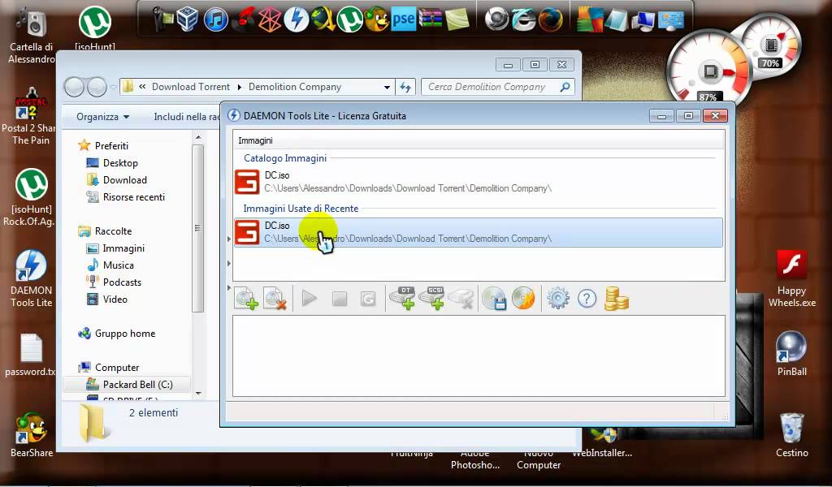Add a DT virtual drive
832x487 pixels.
point(402,299)
